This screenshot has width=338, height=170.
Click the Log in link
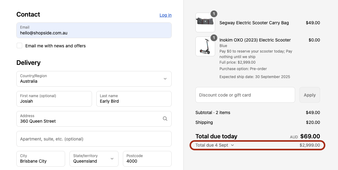(165, 15)
